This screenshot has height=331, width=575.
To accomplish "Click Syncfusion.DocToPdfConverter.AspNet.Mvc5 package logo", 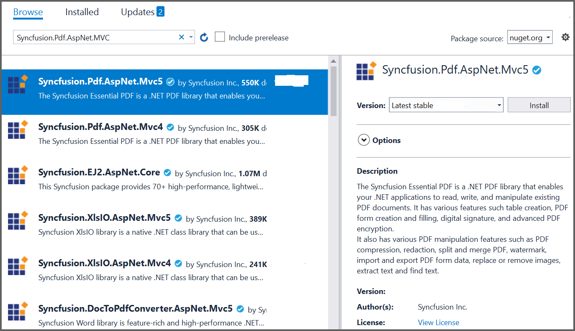I will point(18,311).
